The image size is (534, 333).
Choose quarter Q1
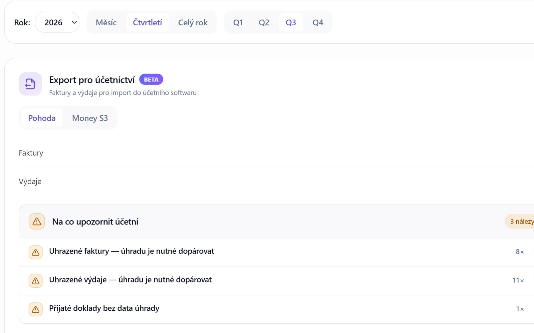238,22
